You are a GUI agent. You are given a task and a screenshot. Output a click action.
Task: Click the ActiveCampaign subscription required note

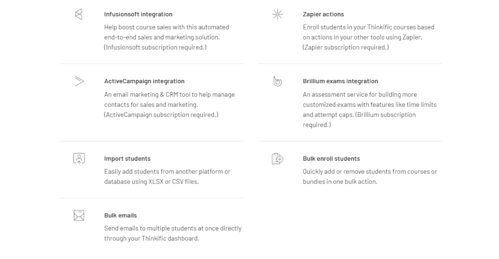click(x=161, y=115)
